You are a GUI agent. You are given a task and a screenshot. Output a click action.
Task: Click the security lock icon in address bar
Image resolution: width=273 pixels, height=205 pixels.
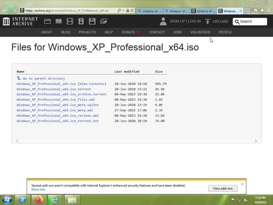coord(128,11)
